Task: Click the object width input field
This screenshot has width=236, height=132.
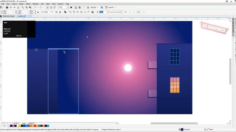Action: (x=22, y=11)
